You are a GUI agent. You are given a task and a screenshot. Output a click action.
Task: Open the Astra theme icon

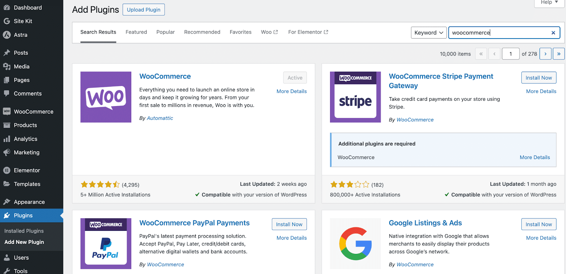pos(7,35)
